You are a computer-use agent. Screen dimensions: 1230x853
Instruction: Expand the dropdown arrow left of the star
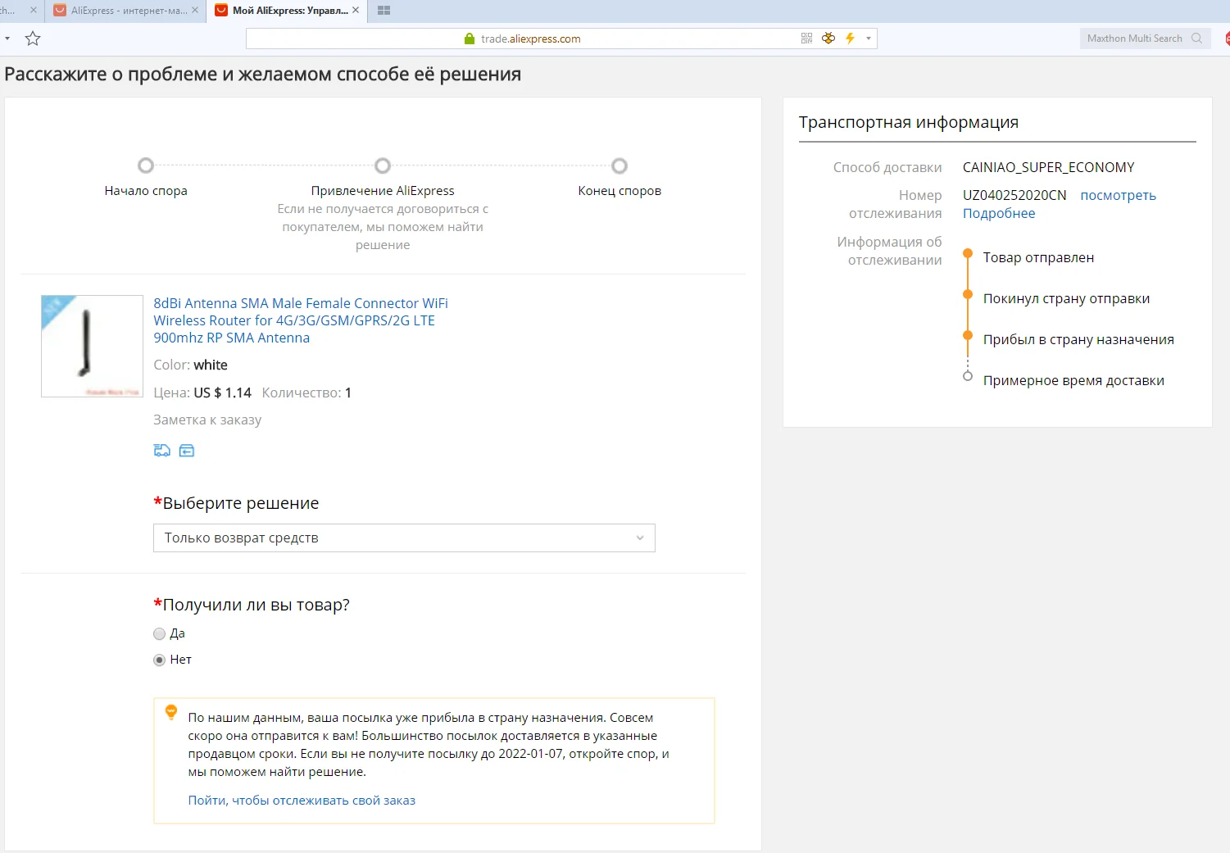7,39
